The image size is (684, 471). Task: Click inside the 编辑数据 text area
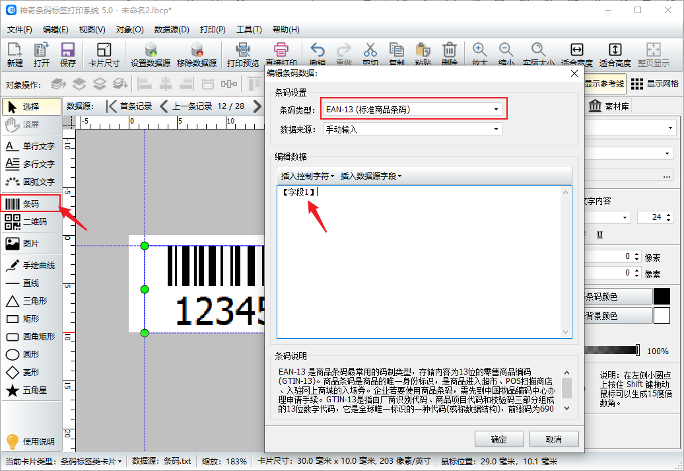(x=424, y=262)
